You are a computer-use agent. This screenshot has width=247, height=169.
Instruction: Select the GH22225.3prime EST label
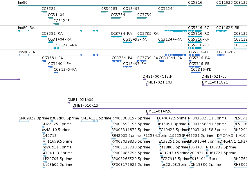click(x=57, y=124)
